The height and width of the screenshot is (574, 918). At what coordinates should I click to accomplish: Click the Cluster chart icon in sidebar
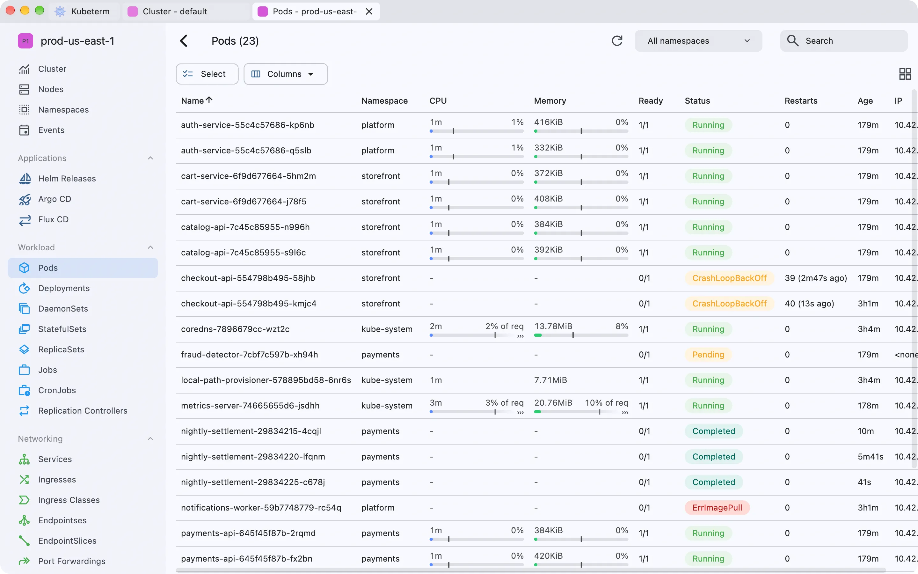click(24, 69)
